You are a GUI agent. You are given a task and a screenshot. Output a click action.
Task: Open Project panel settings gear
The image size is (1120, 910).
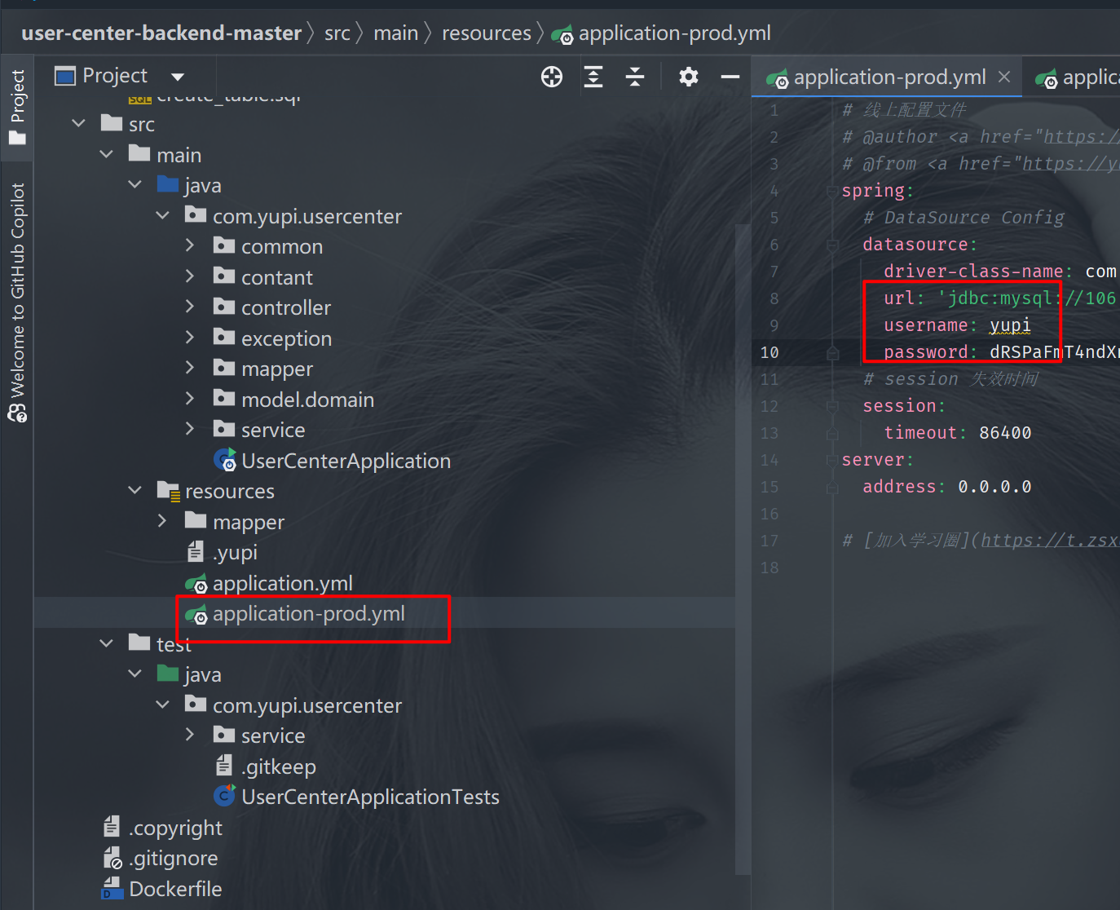[689, 77]
